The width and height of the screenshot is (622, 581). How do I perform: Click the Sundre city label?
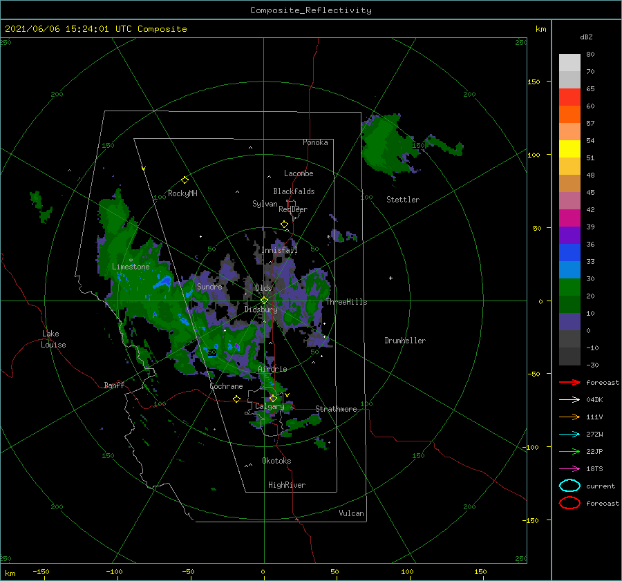[209, 286]
